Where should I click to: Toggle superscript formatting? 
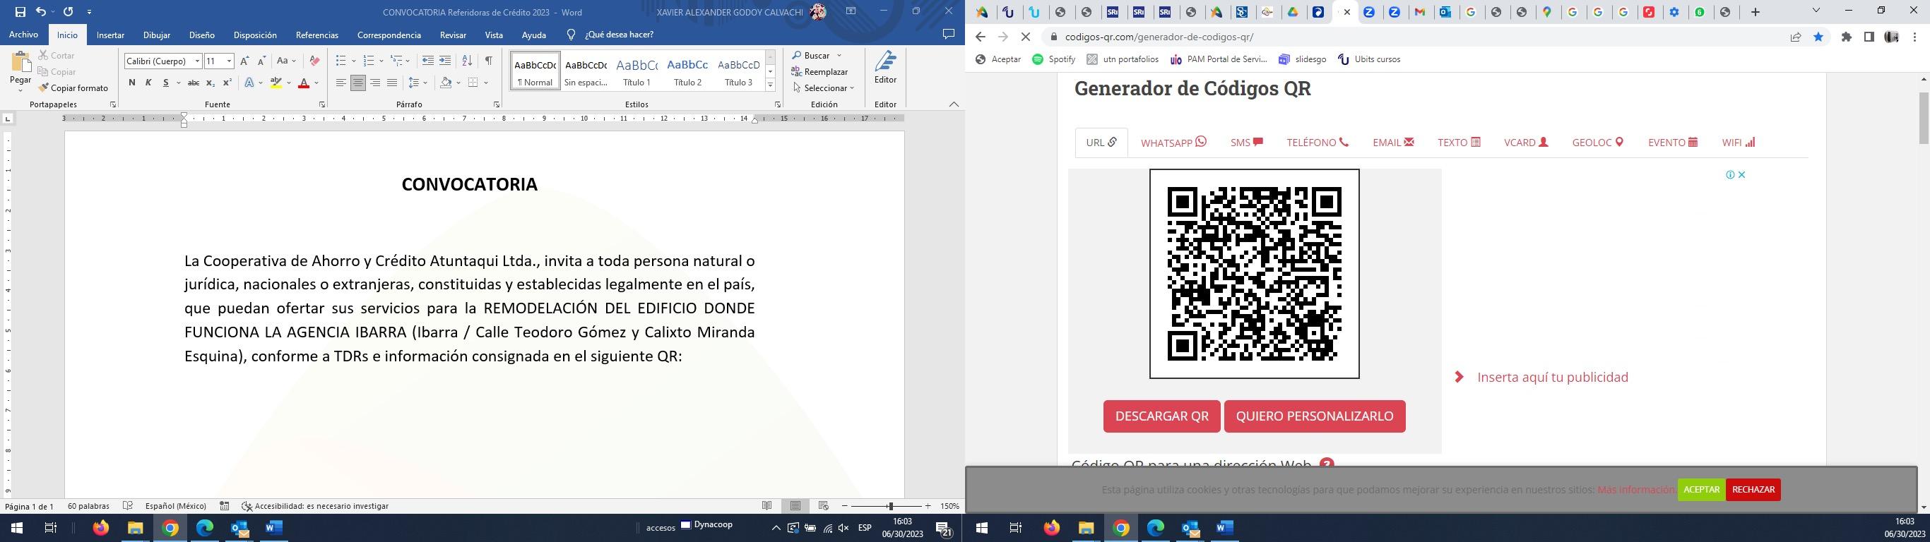(227, 83)
